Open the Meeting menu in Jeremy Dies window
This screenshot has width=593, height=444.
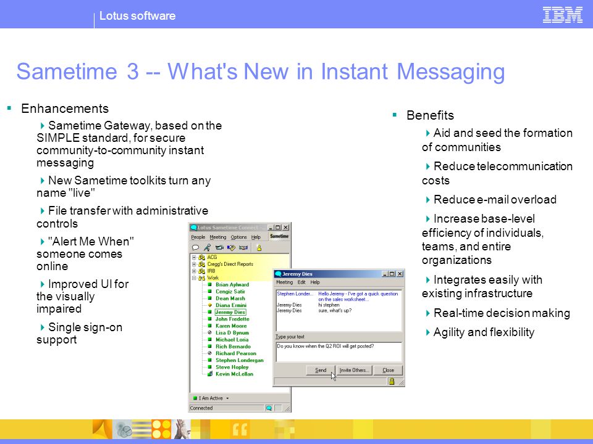tap(284, 282)
